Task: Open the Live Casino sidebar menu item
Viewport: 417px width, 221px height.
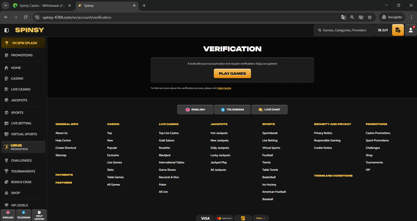Action: (x=21, y=89)
